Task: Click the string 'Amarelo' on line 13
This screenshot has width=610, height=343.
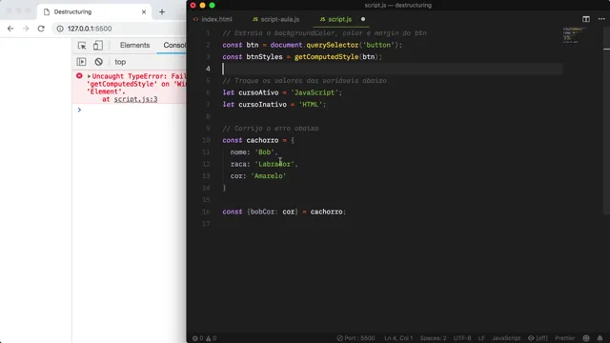Action: (268, 175)
